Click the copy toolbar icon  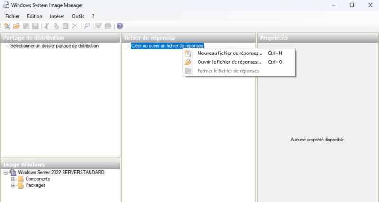click(x=56, y=26)
